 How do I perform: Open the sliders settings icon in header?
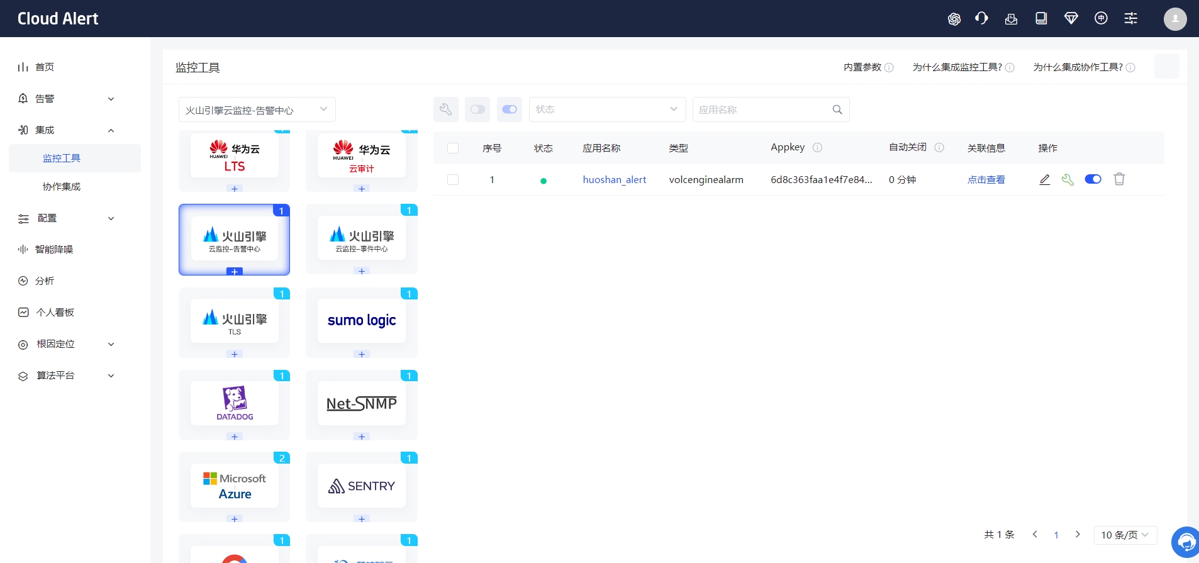pyautogui.click(x=1130, y=18)
